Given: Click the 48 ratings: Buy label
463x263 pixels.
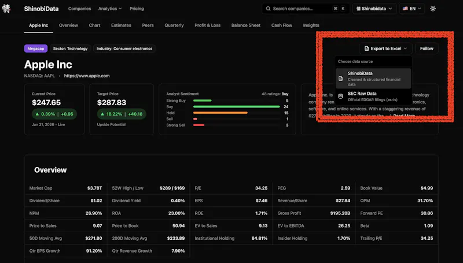Looking at the screenshot, I should pos(275,94).
